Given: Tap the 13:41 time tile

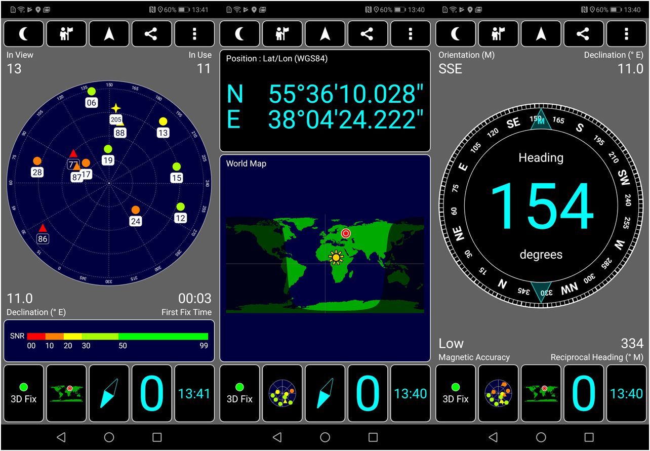Looking at the screenshot, I should click(x=194, y=393).
